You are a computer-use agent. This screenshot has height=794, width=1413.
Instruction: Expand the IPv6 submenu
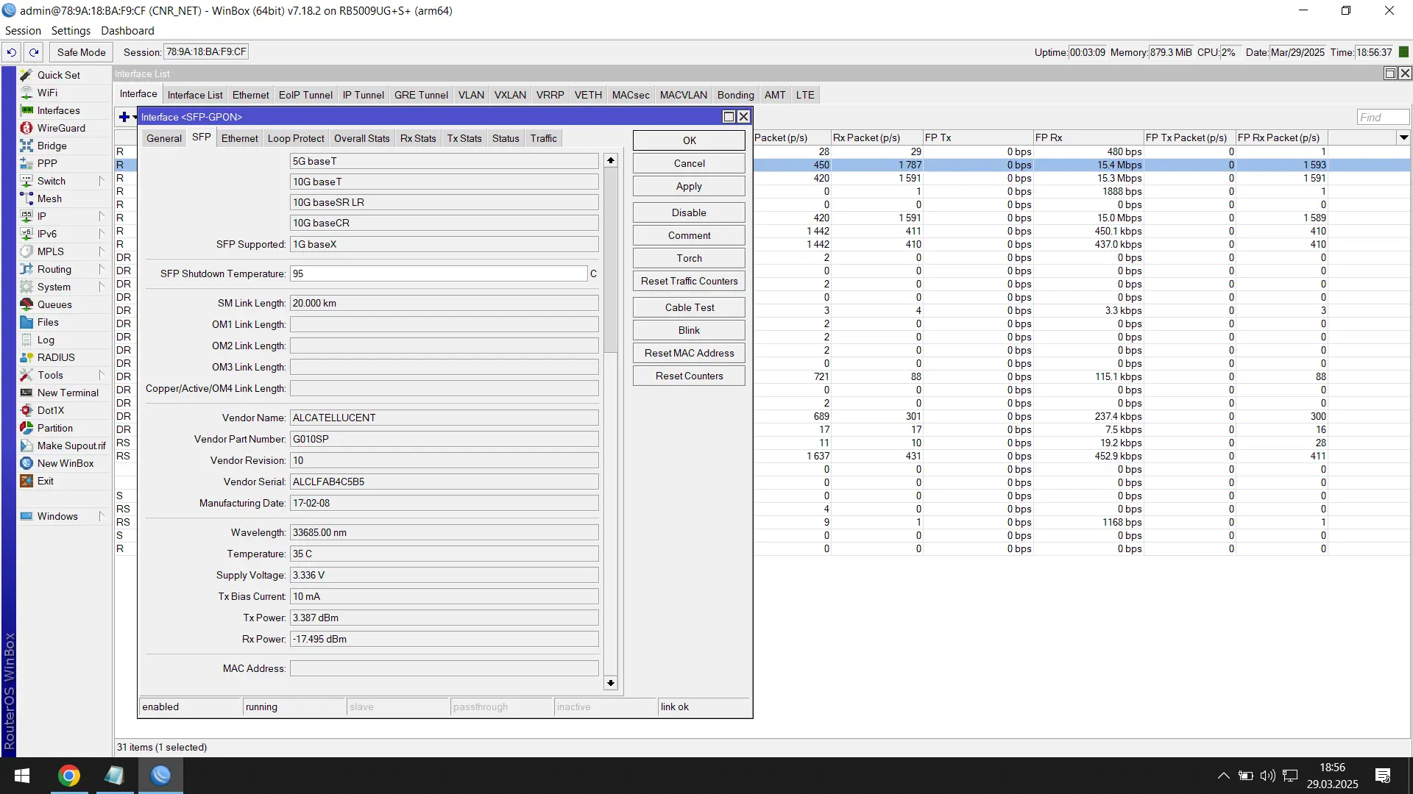[102, 234]
